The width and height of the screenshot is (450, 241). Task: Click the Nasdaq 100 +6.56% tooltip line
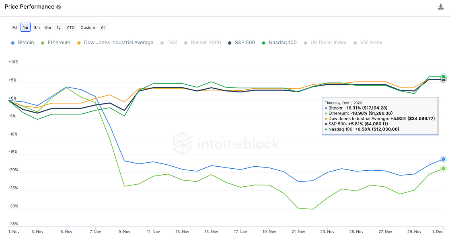tap(362, 129)
